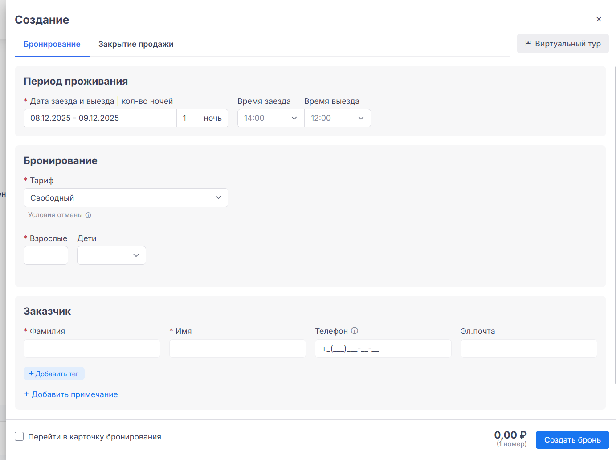Open Время заезда 14:00 dropdown
The height and width of the screenshot is (460, 616).
click(x=270, y=118)
